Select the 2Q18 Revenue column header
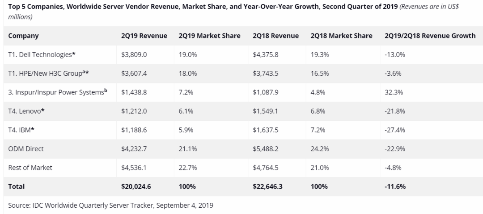Image resolution: width=483 pixels, height=214 pixels. [x=275, y=36]
